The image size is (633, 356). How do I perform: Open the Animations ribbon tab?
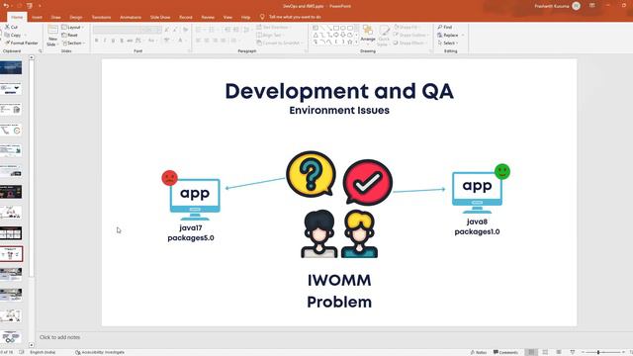point(131,17)
